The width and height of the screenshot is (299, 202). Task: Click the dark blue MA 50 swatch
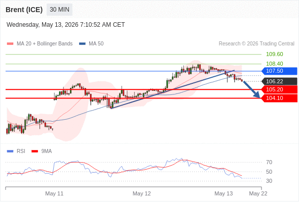[82, 44]
